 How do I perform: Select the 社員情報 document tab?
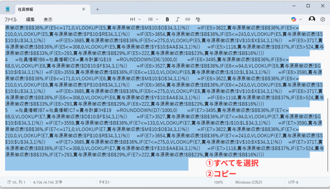coord(48,9)
